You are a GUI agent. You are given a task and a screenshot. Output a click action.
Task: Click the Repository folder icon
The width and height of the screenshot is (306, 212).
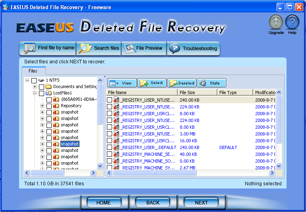click(56, 106)
